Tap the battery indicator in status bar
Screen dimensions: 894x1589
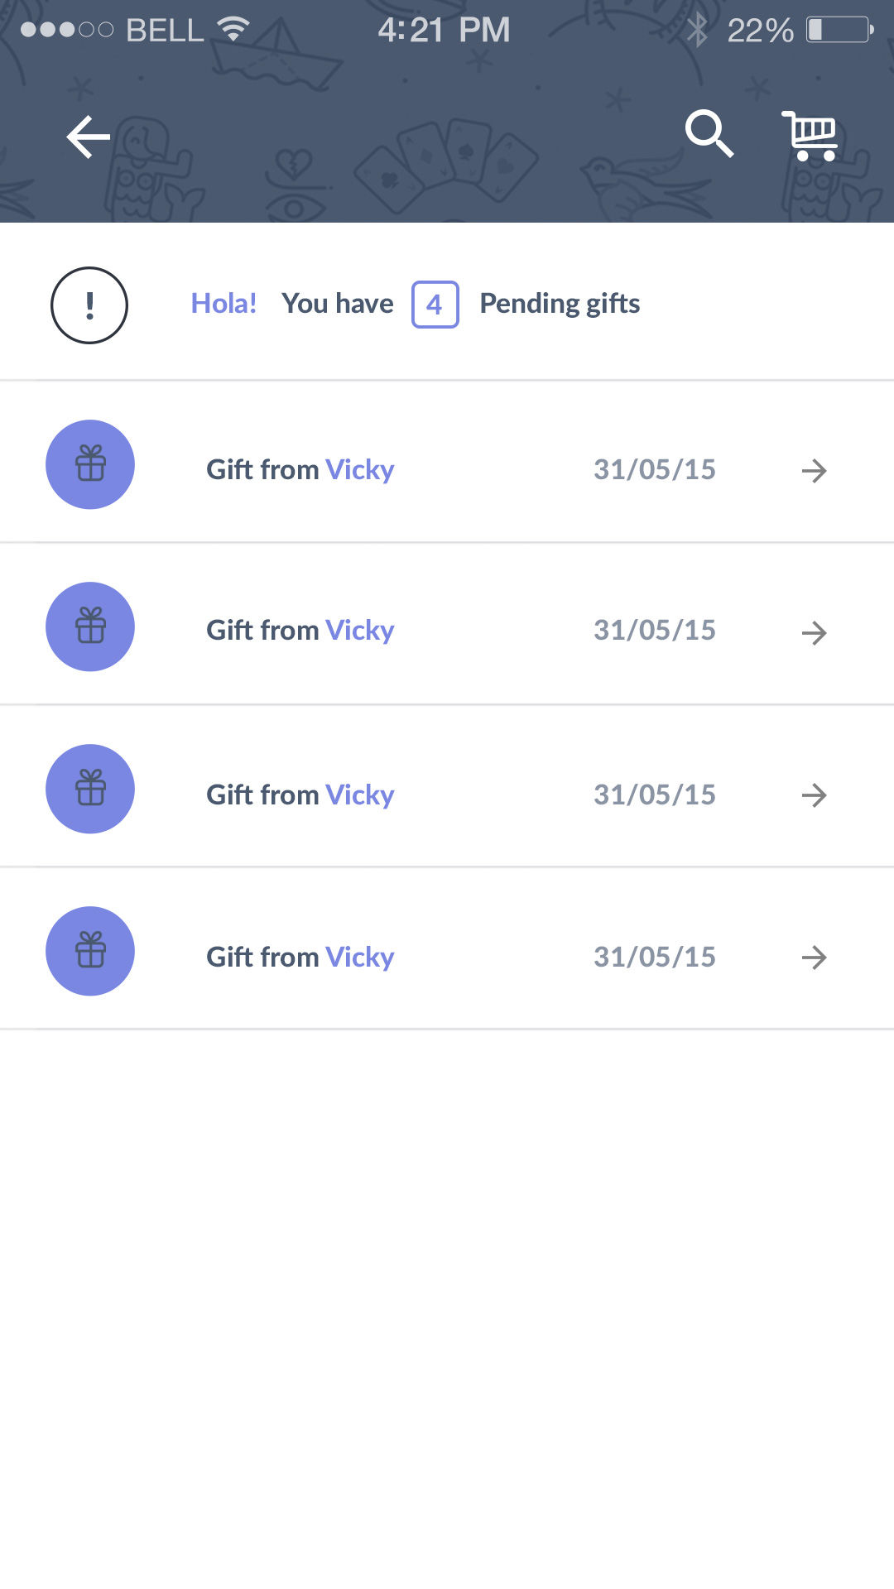839,31
